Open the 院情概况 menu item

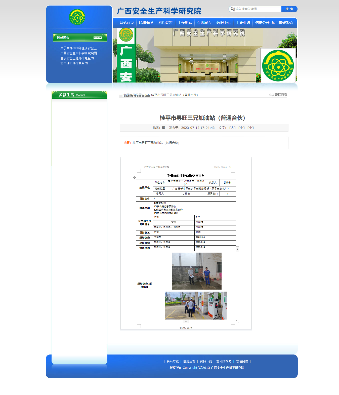tap(146, 23)
